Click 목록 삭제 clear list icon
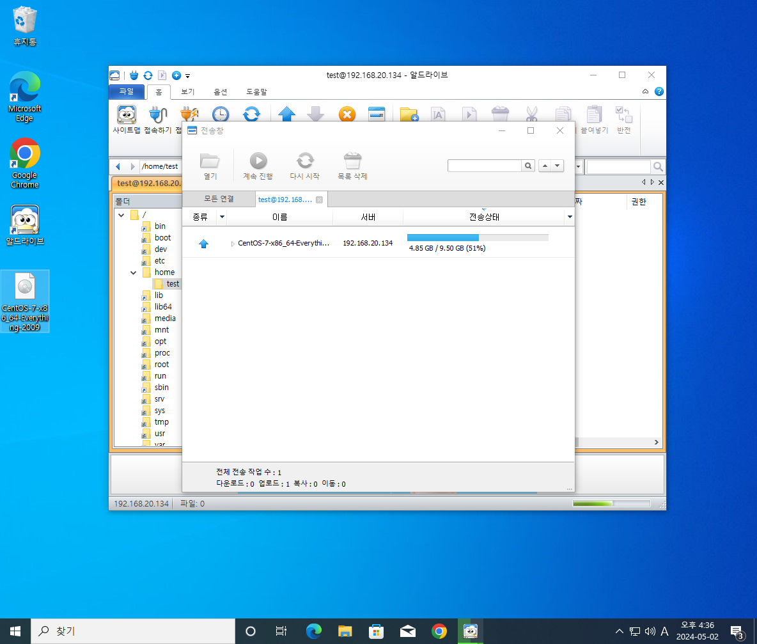The image size is (757, 644). point(352,166)
